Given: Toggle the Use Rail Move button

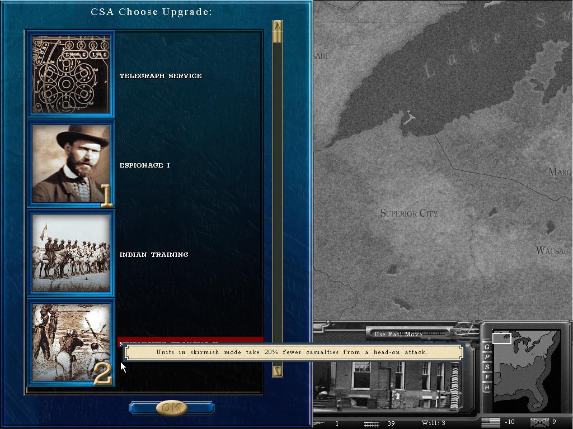Looking at the screenshot, I should tap(407, 334).
